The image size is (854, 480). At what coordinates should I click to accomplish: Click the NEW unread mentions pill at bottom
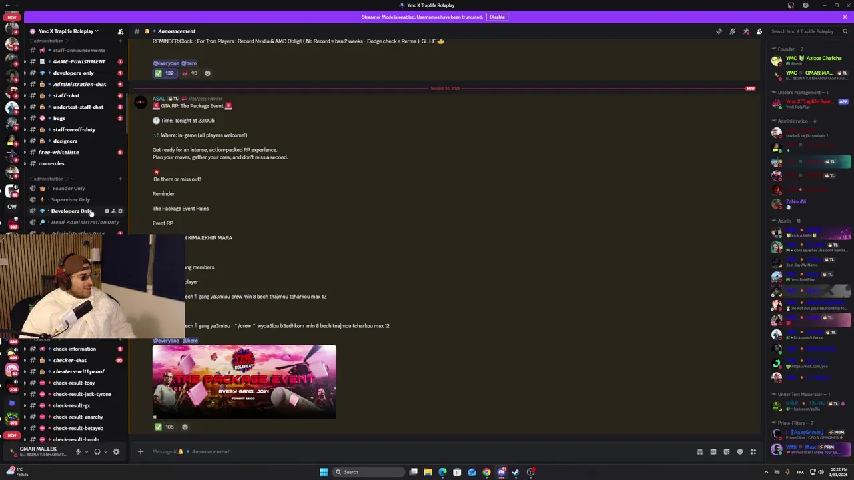[11, 435]
